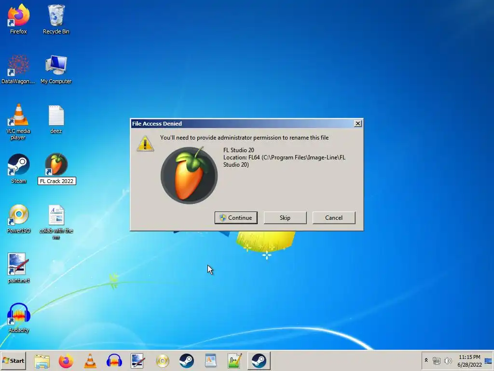Open first Steam icon on taskbar

187,361
